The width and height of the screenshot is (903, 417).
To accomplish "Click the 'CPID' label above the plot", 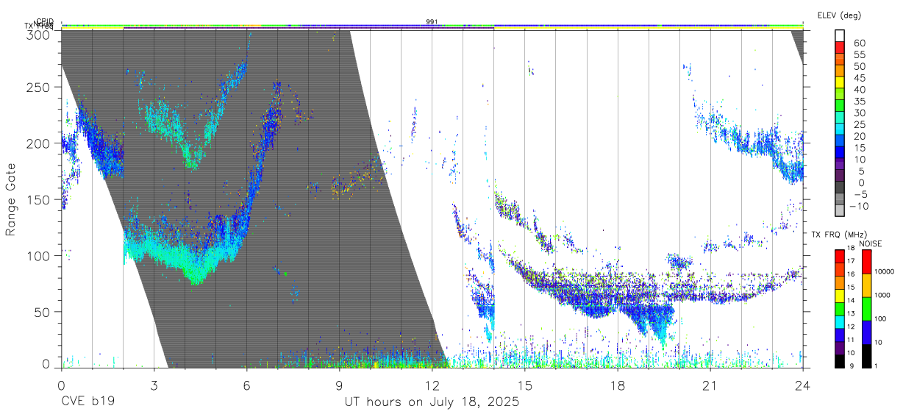I will tap(45, 21).
